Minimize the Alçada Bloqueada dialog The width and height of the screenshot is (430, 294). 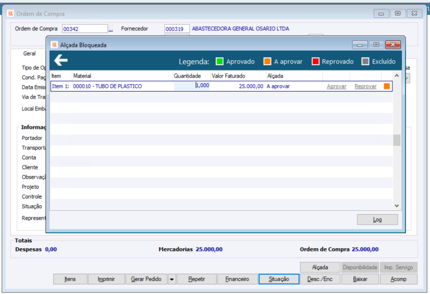(x=360, y=45)
